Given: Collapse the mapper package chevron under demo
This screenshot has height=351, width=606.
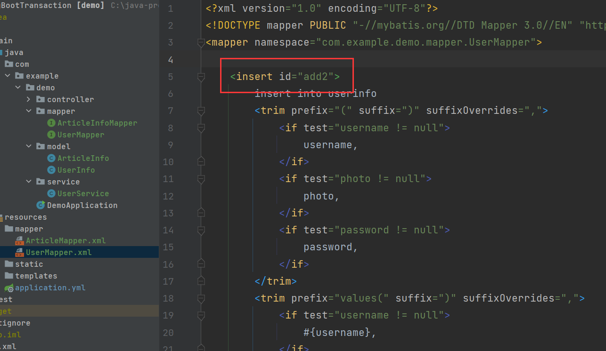Looking at the screenshot, I should (28, 111).
